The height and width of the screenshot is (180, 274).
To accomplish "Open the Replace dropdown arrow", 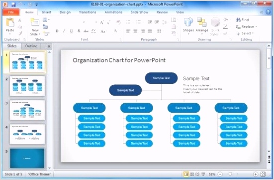I will (x=256, y=26).
